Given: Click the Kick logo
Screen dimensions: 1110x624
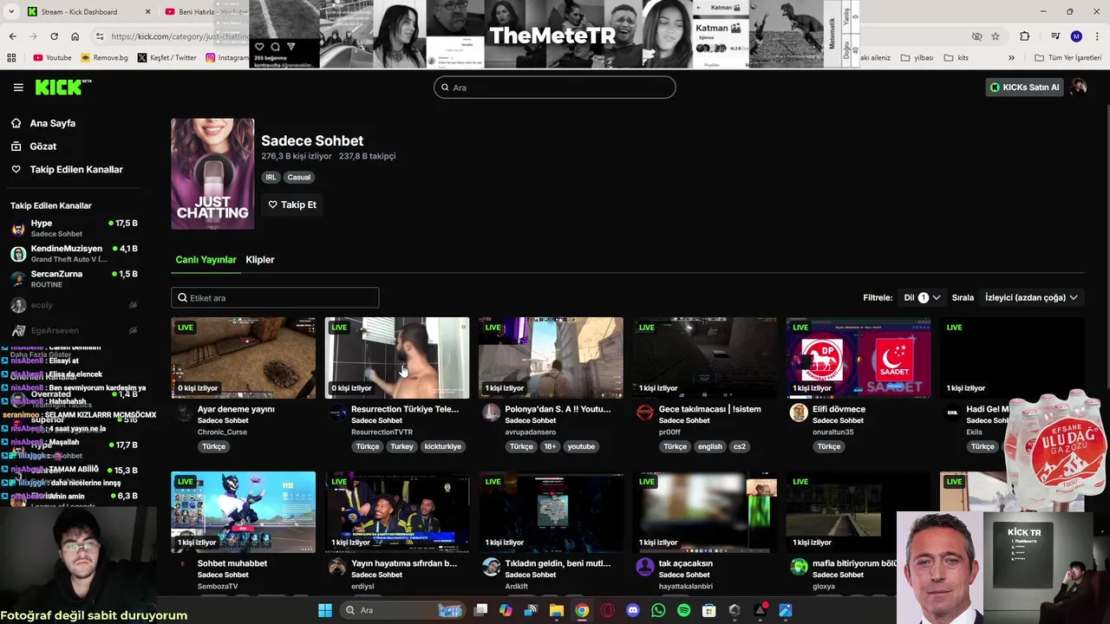Looking at the screenshot, I should click(62, 87).
